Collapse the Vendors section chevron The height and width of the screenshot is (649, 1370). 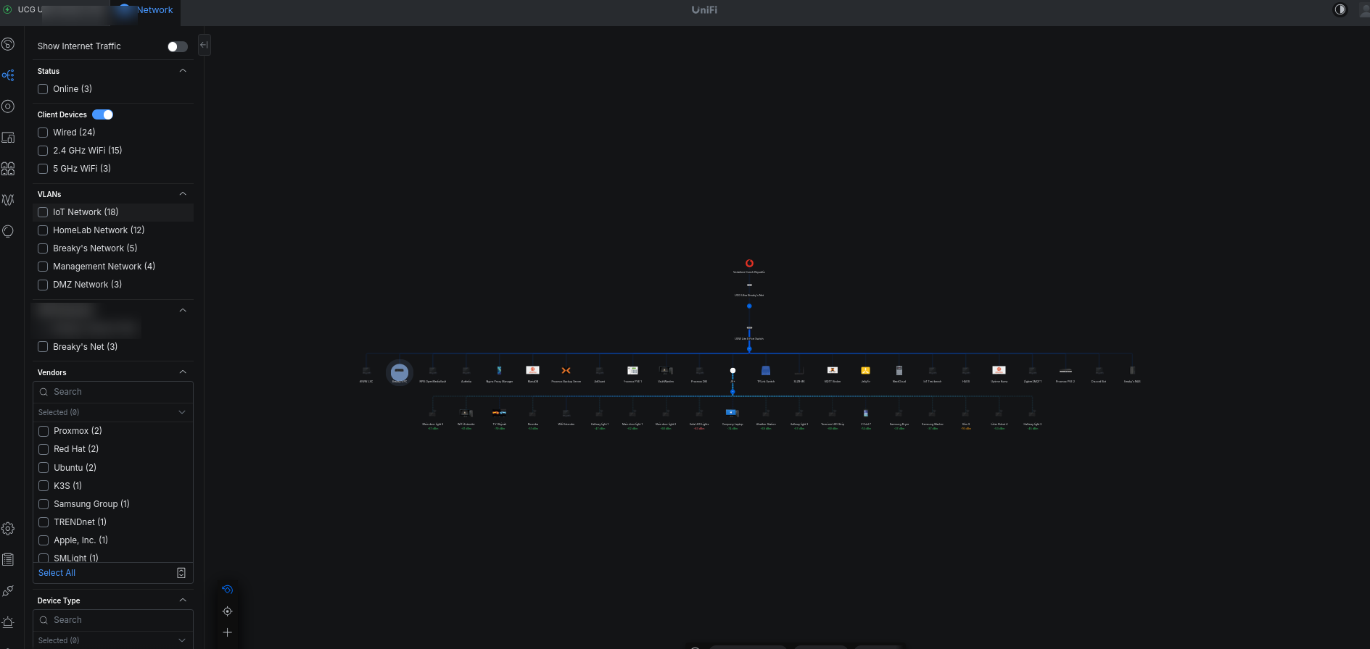pos(183,372)
